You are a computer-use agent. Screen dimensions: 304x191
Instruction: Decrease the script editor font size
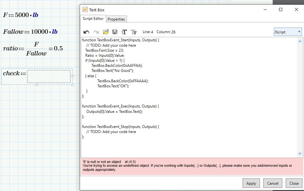click(133, 32)
